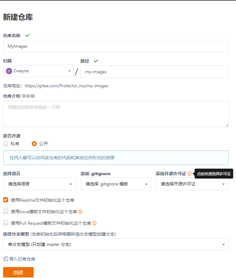Image resolution: width=236 pixels, height=278 pixels.
Task: Click the purple D avatar in the owner field
Action: [x=9, y=71]
